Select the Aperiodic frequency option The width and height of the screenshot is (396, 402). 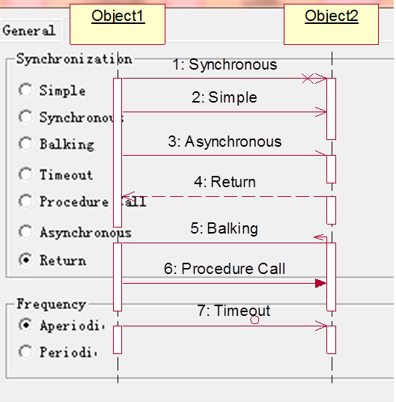point(25,325)
